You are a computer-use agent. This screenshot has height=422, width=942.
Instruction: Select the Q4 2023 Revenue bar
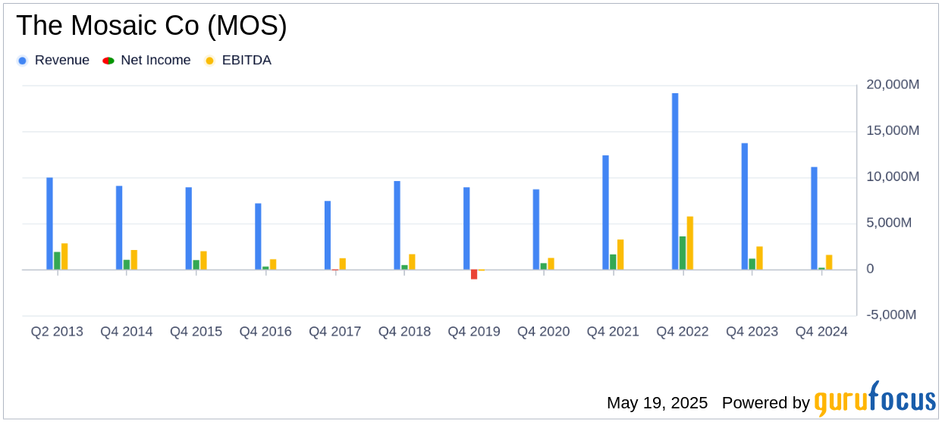point(745,206)
